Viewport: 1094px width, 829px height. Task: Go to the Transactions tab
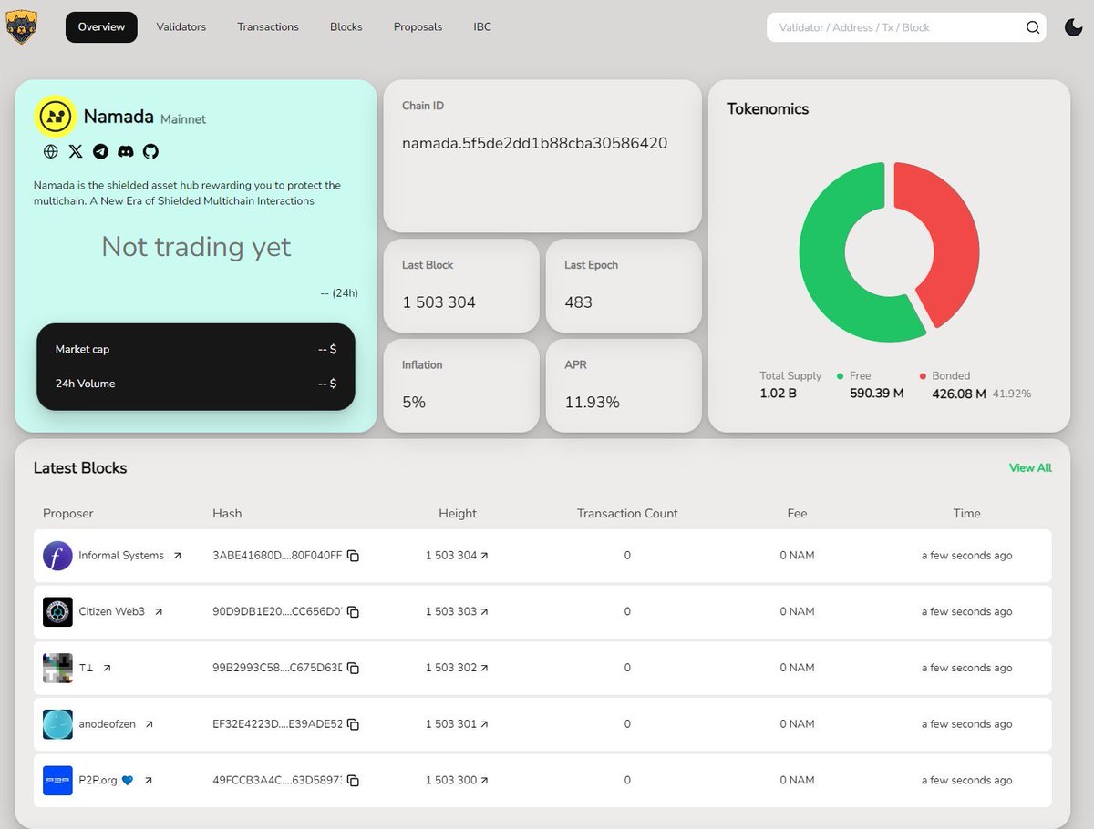268,26
